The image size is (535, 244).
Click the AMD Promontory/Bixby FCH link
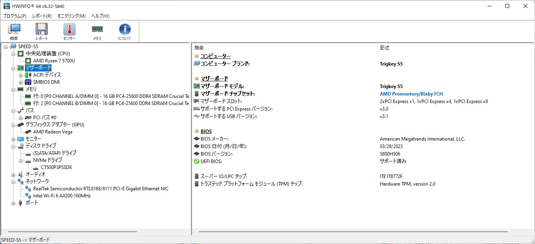(411, 94)
